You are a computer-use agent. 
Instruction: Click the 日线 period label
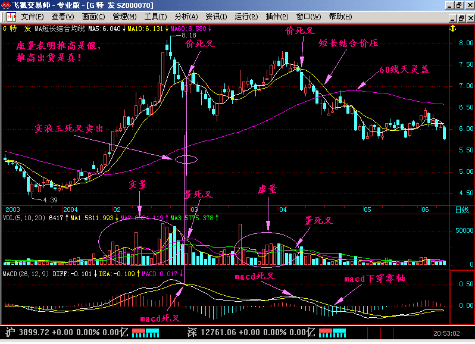click(461, 210)
